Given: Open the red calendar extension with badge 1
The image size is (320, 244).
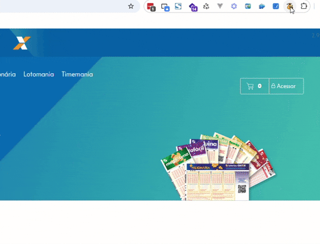Looking at the screenshot, I should (x=151, y=6).
